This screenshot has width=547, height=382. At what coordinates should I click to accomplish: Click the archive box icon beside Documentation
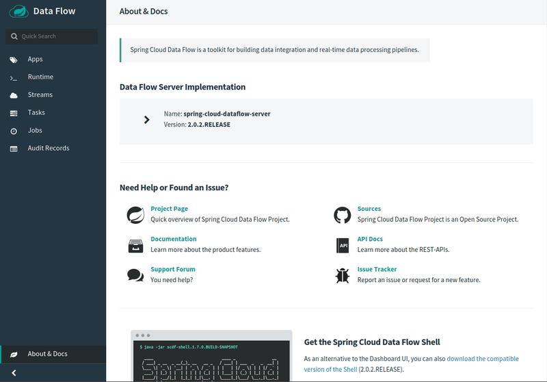135,246
